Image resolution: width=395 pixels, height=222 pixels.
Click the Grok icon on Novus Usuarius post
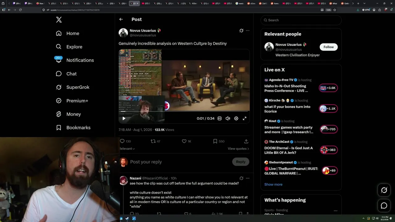tap(241, 31)
